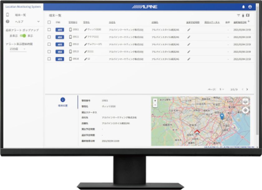The width and height of the screenshot is (262, 190).
Task: Select the device location tab with the blue circle
Action: click(63, 102)
